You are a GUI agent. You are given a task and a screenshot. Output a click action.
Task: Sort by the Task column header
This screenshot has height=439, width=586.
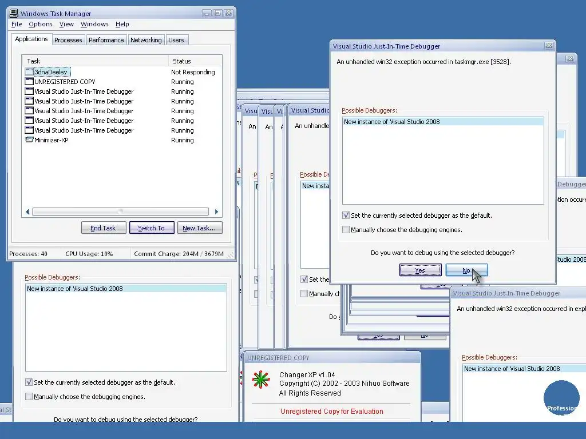point(96,61)
